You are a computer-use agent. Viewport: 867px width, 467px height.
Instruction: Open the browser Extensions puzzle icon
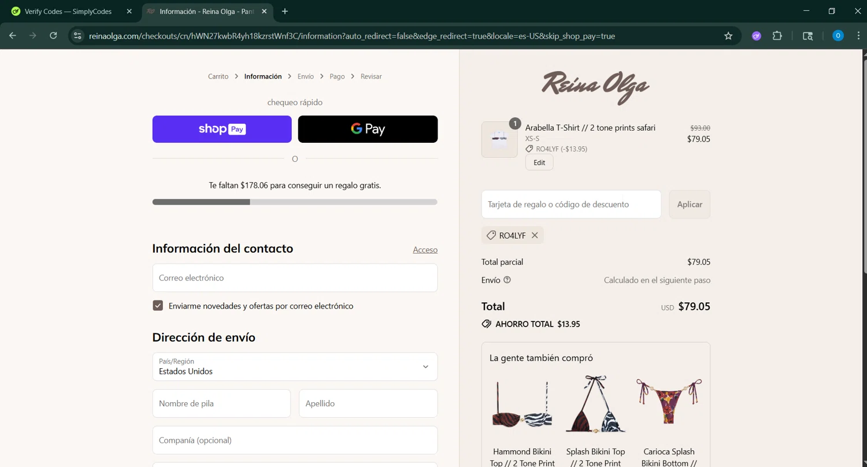[777, 36]
